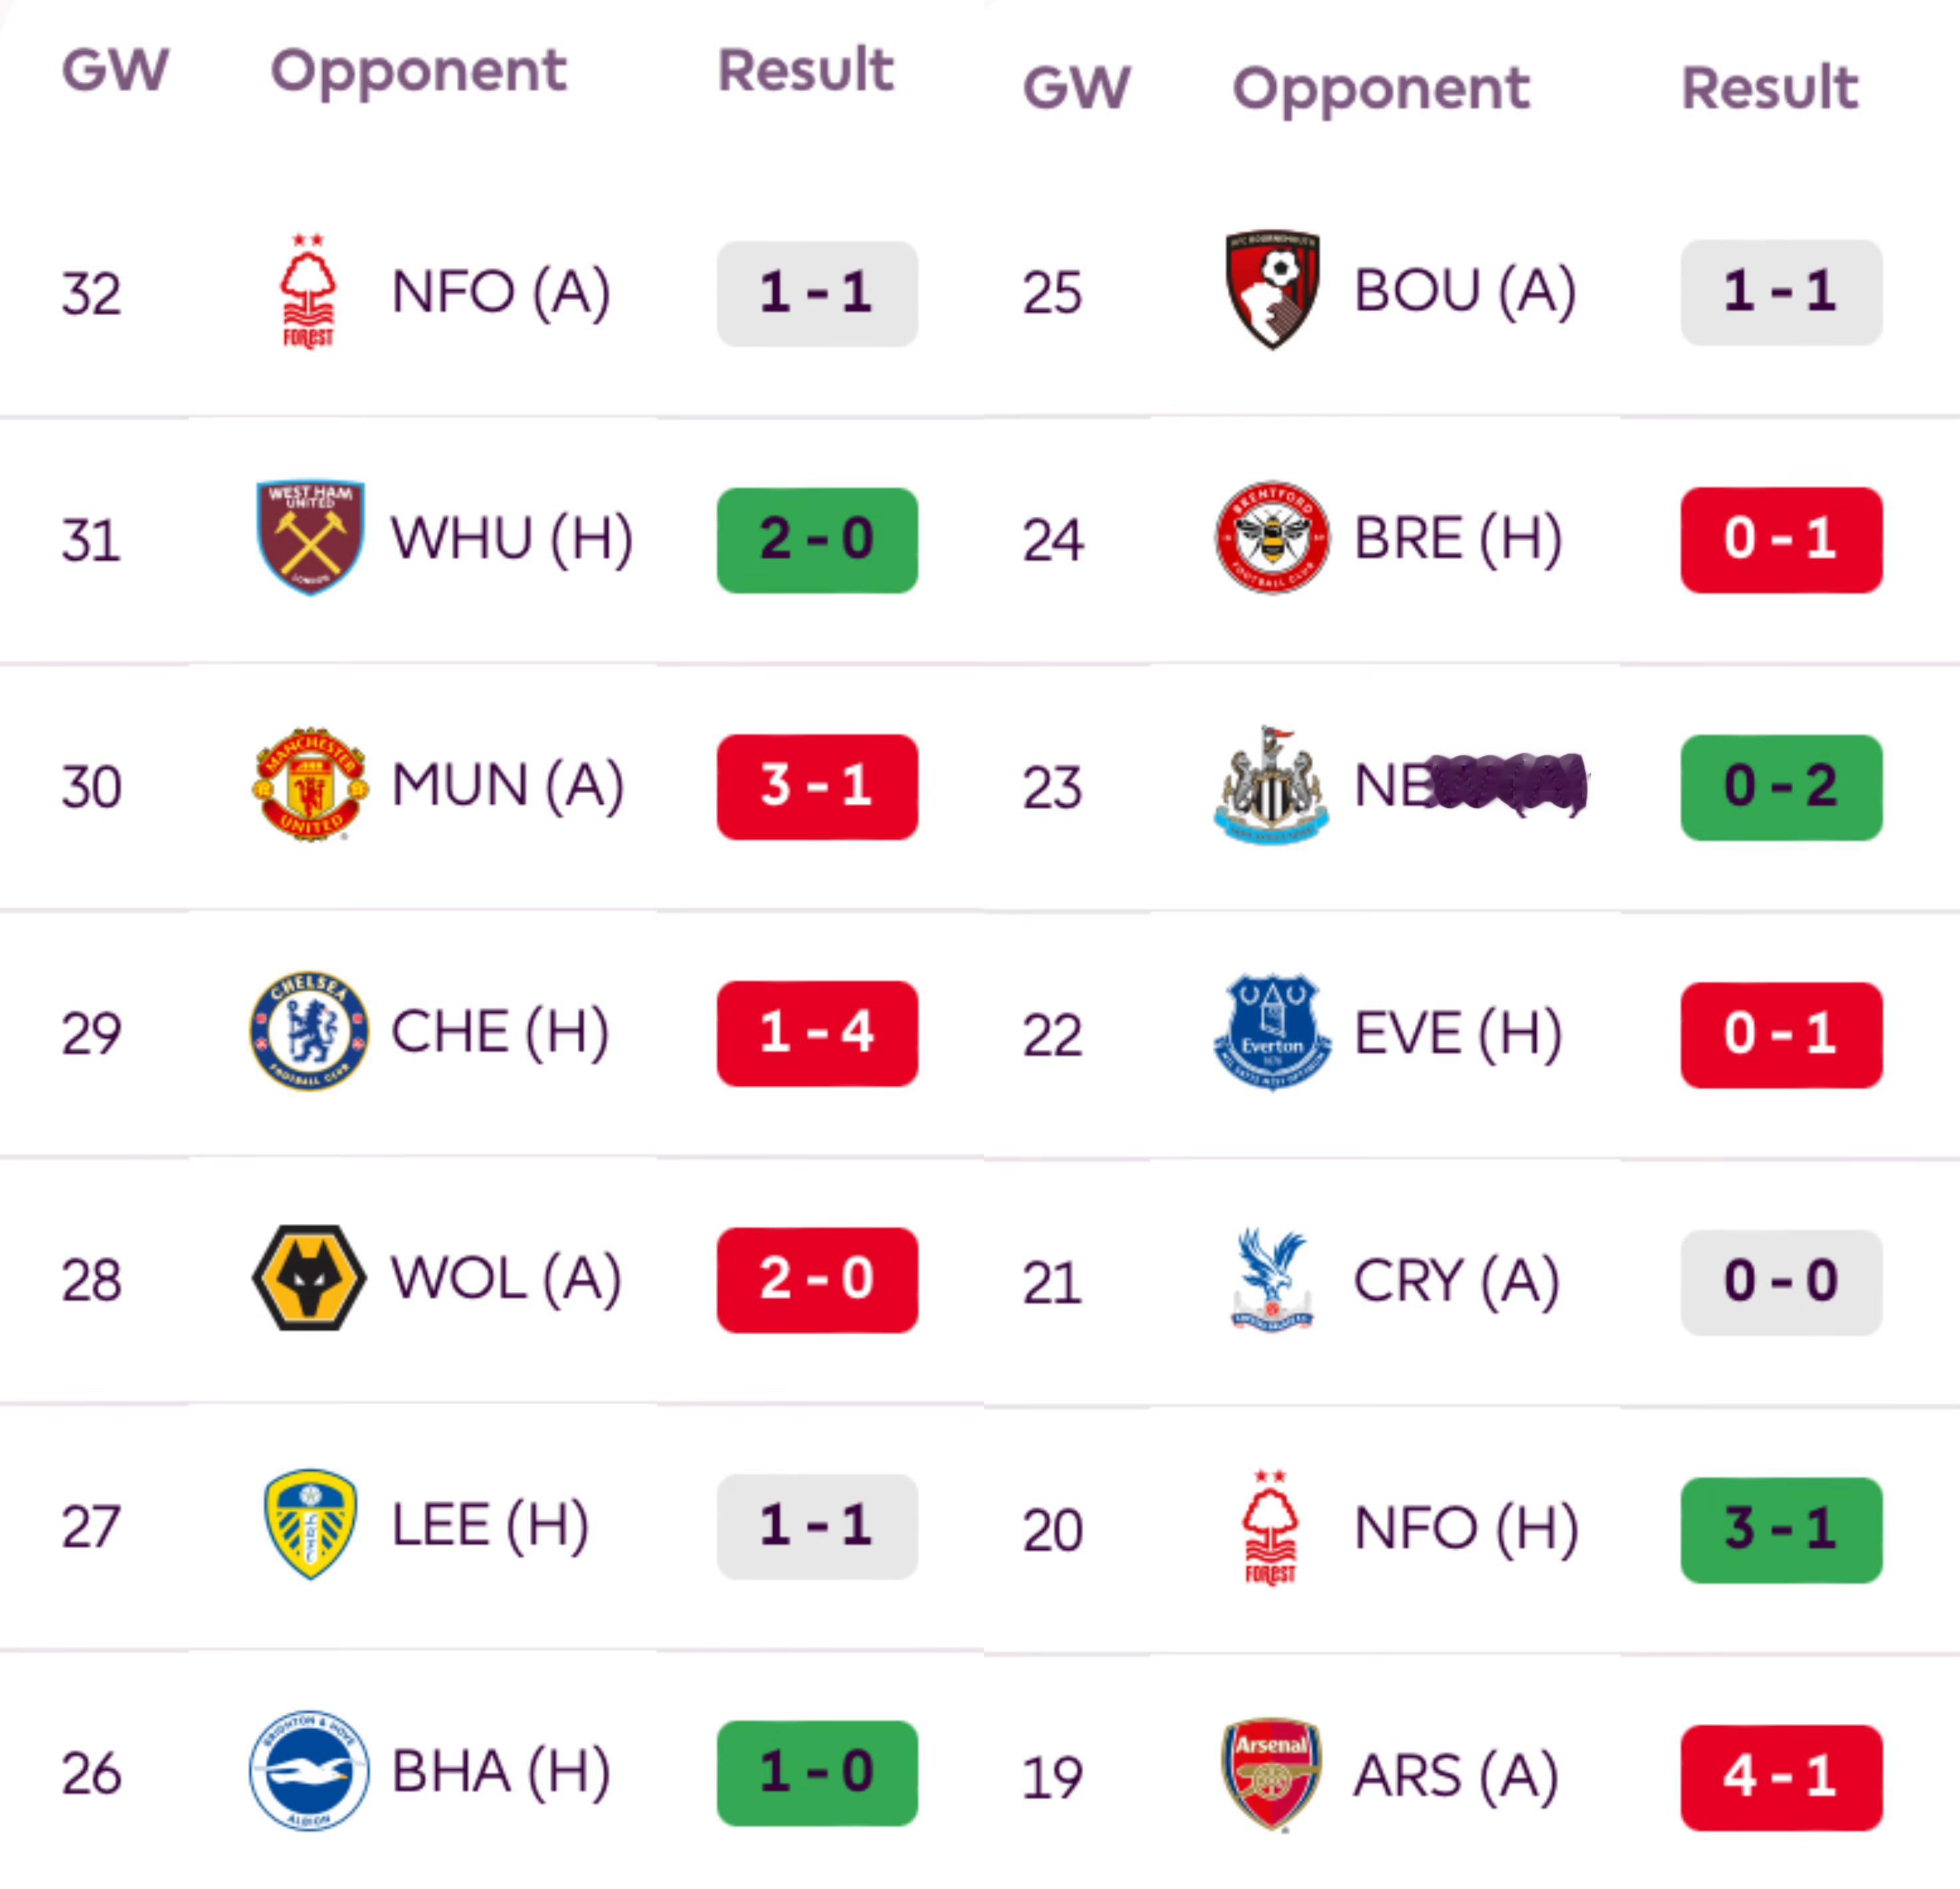
Task: Click the Manchester United club badge
Action: click(x=310, y=785)
